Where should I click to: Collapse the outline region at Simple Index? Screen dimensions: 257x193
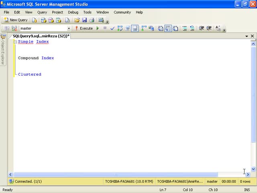15,42
